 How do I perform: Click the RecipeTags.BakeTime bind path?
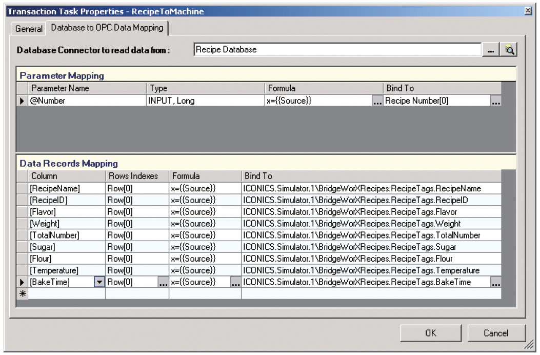click(x=366, y=282)
